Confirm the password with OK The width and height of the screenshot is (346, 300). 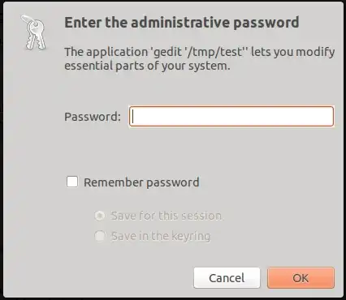coord(301,278)
